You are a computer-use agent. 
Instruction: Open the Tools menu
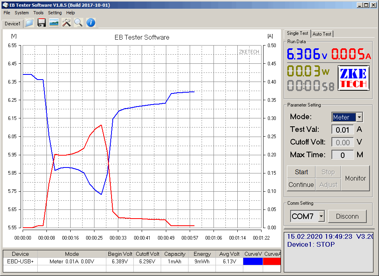(x=38, y=13)
